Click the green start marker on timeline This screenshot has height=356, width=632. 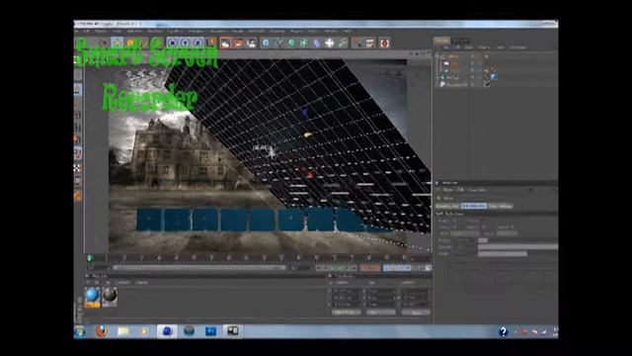(90, 257)
